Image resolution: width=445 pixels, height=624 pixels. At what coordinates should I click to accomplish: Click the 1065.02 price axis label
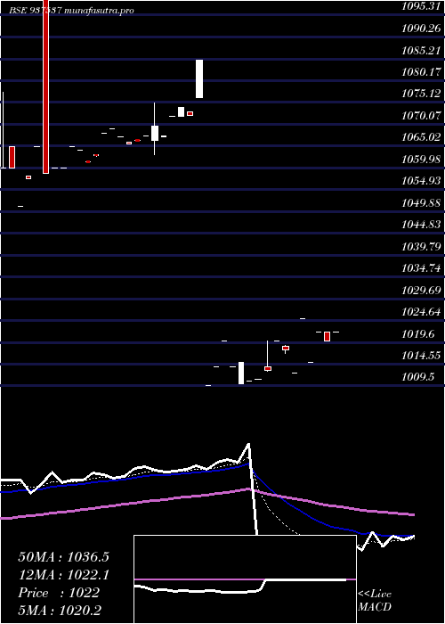pyautogui.click(x=420, y=137)
